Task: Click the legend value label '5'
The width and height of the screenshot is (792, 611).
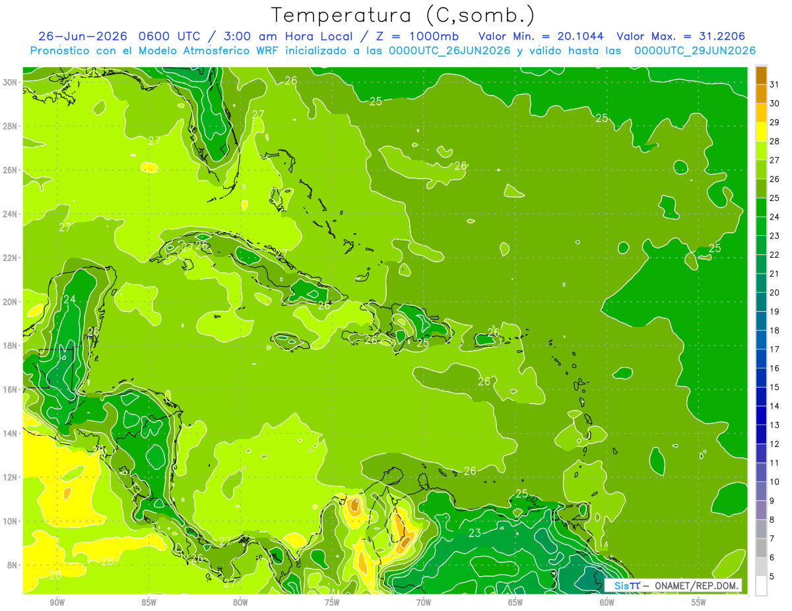Action: [772, 577]
